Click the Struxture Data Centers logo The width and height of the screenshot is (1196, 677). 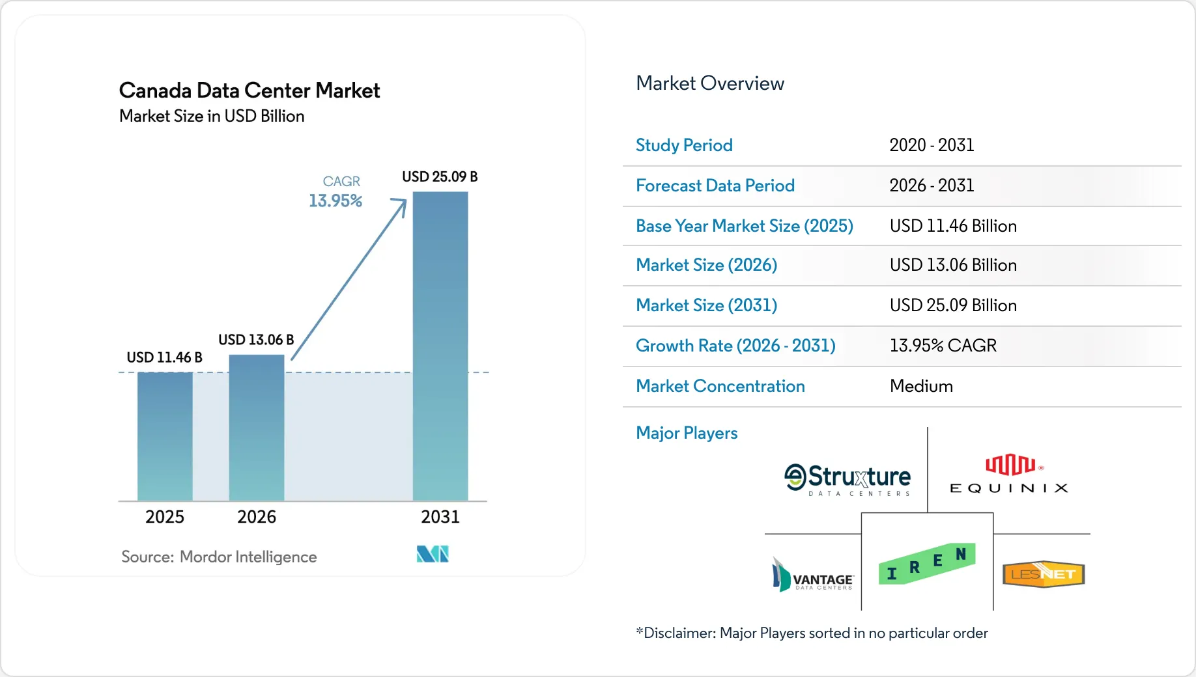pos(847,480)
